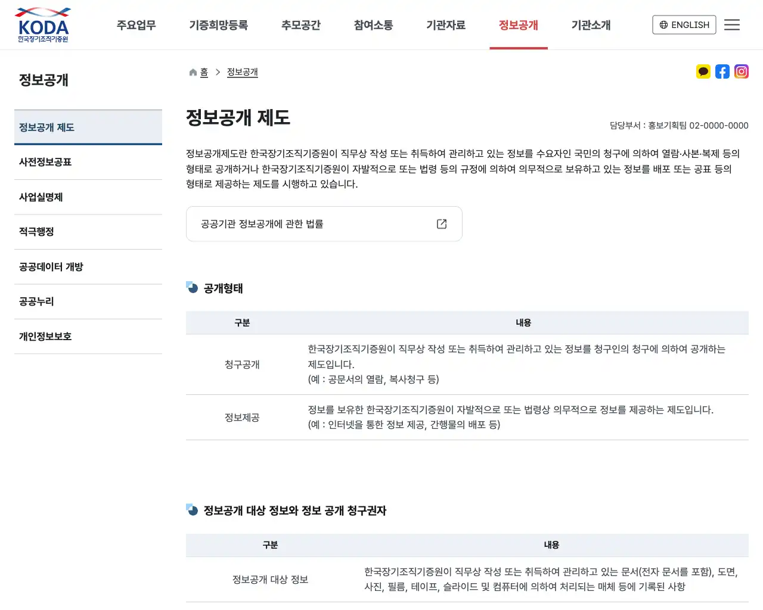Image resolution: width=763 pixels, height=610 pixels.
Task: Click the globe icon next to ENGLISH
Action: (663, 24)
